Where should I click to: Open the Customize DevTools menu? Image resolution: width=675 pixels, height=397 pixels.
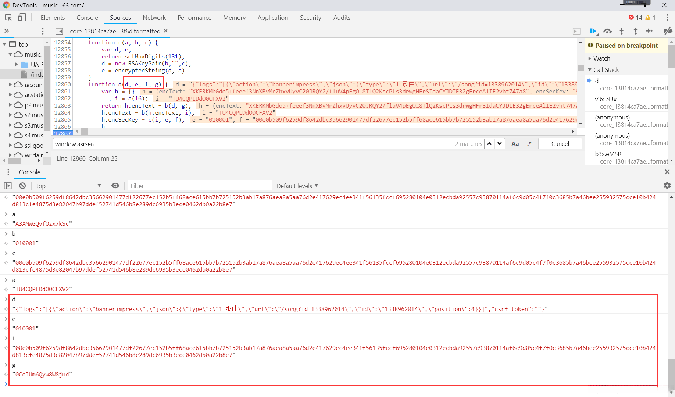pyautogui.click(x=667, y=18)
